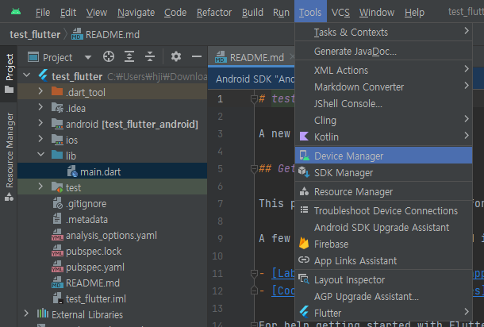Click the README.md icon in breadcrumb bar
The image size is (484, 327).
click(x=77, y=34)
